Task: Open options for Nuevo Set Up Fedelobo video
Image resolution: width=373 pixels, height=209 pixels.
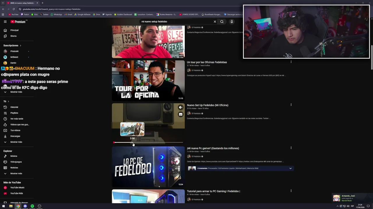Action: point(291,105)
